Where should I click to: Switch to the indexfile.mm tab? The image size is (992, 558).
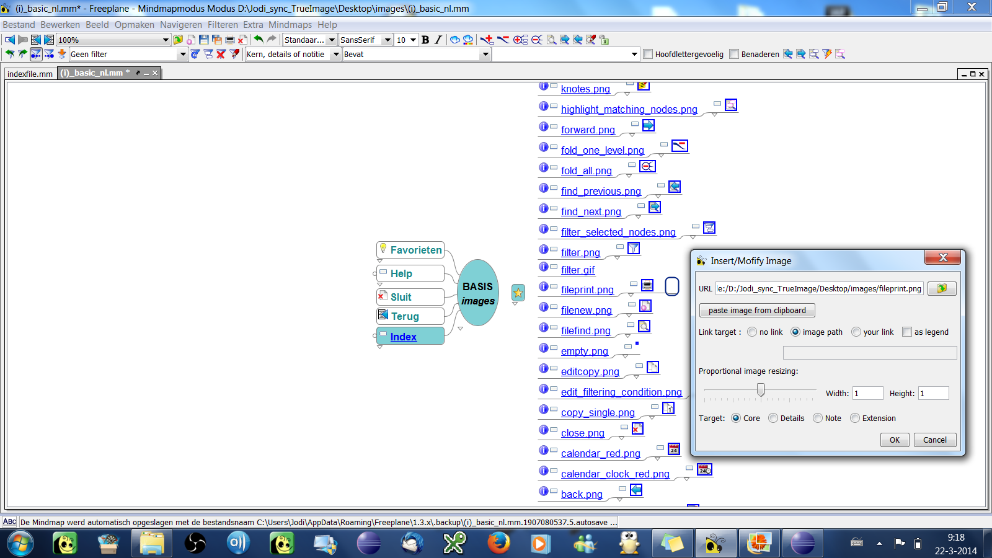[x=30, y=73]
